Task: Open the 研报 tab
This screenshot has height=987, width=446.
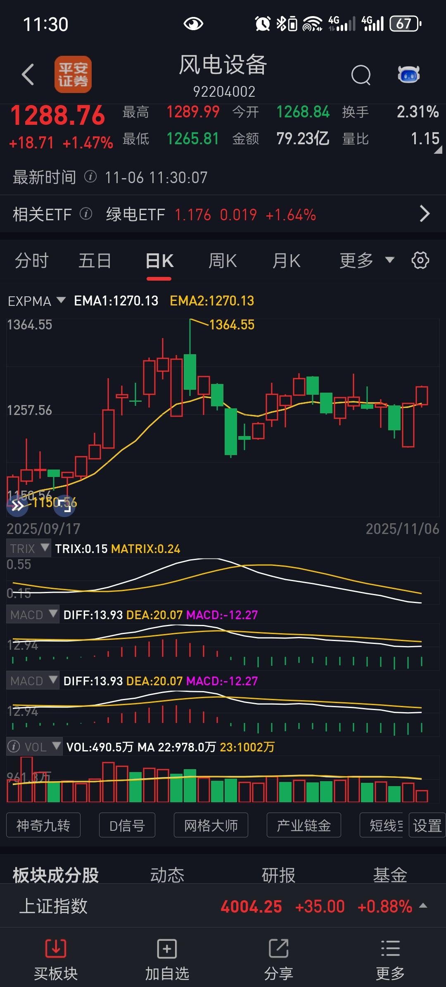Action: pyautogui.click(x=279, y=875)
